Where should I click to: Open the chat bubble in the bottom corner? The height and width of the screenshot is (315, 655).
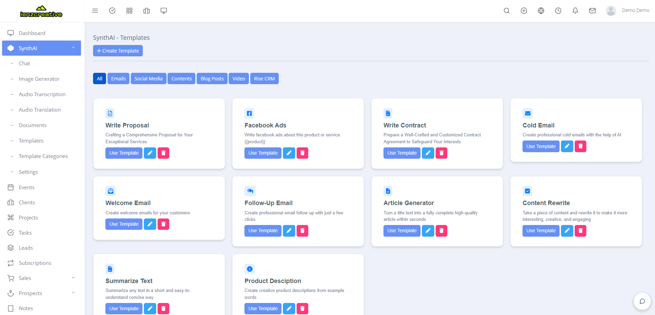(642, 301)
